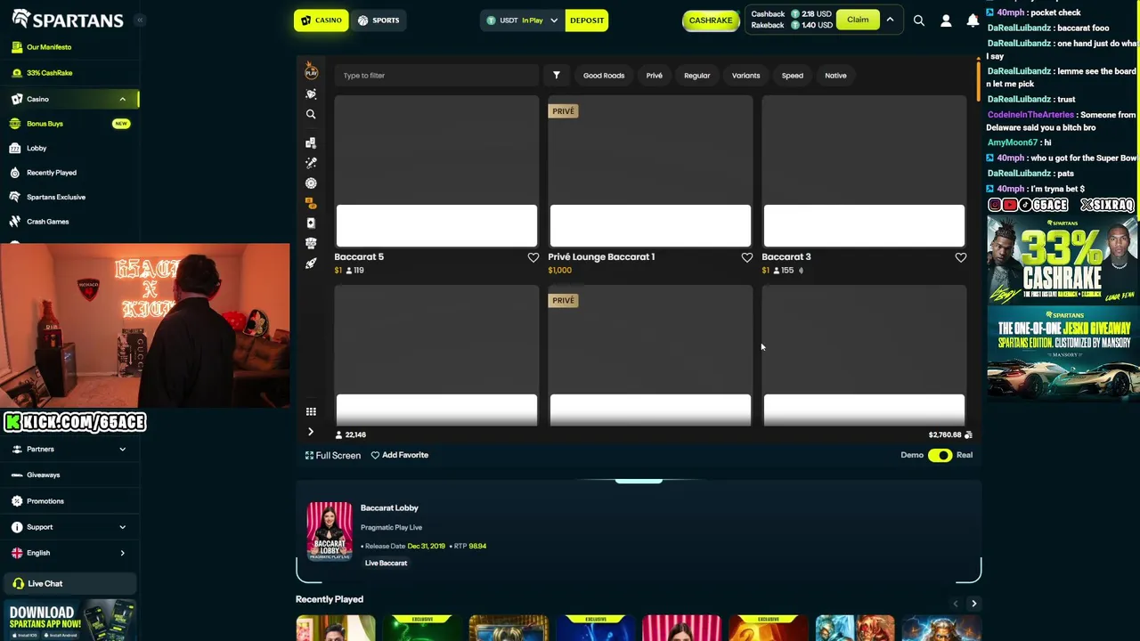Enable the Speed filter chip
1140x641 pixels.
coord(793,76)
